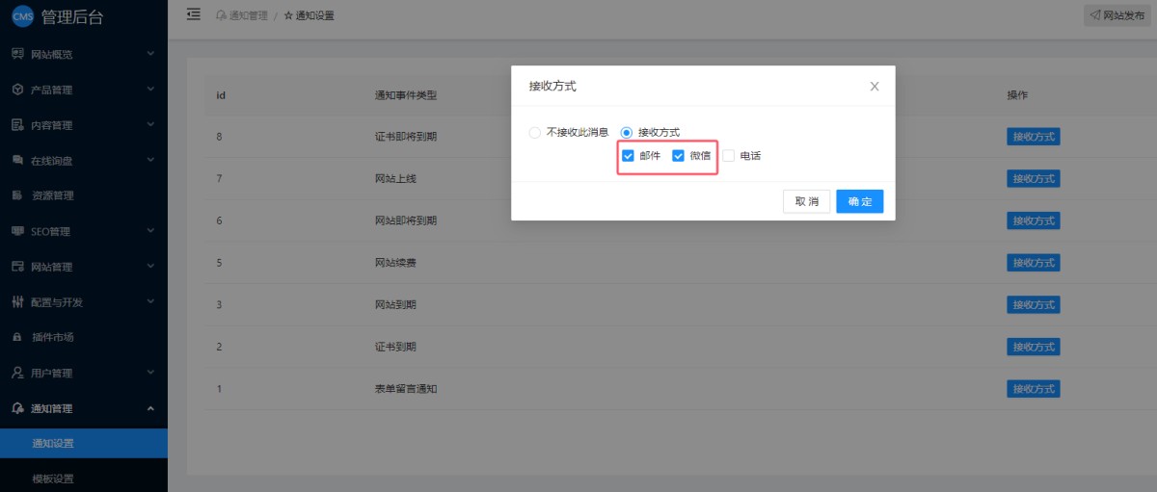Click the paper plane icon on 网站发布

(1094, 15)
